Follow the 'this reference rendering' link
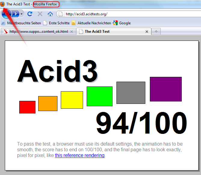Image resolution: width=201 pixels, height=175 pixels. pyautogui.click(x=80, y=155)
